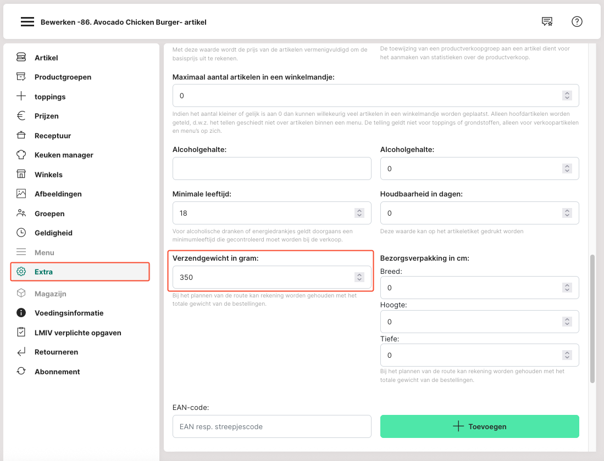Click the EAN-code input field
Viewport: 604px width, 461px height.
(271, 426)
